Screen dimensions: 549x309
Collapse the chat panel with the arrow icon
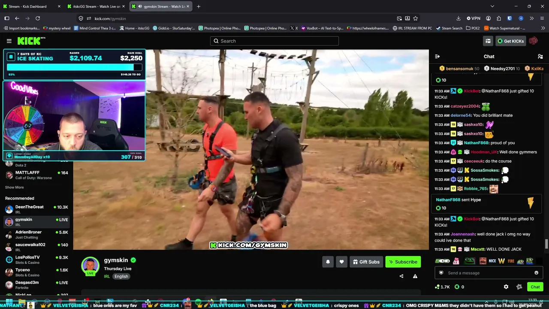click(437, 56)
